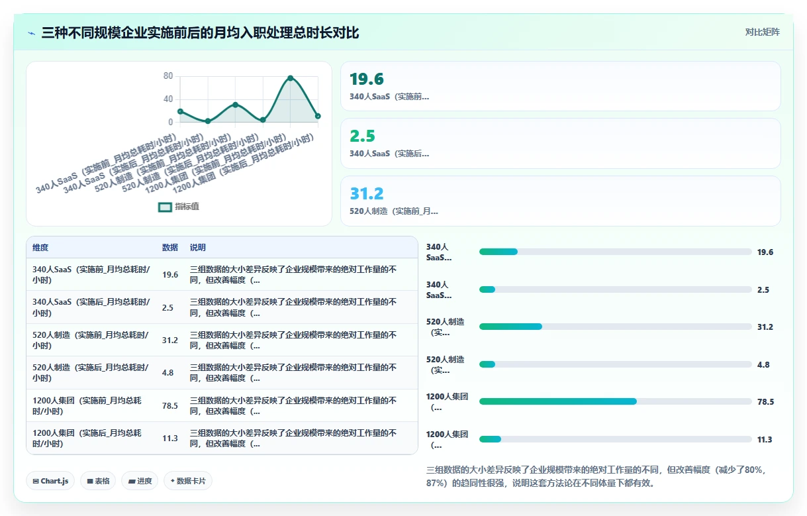Screen dimensions: 807x516
Task: Click table cell value 11.3
Action: 170,438
